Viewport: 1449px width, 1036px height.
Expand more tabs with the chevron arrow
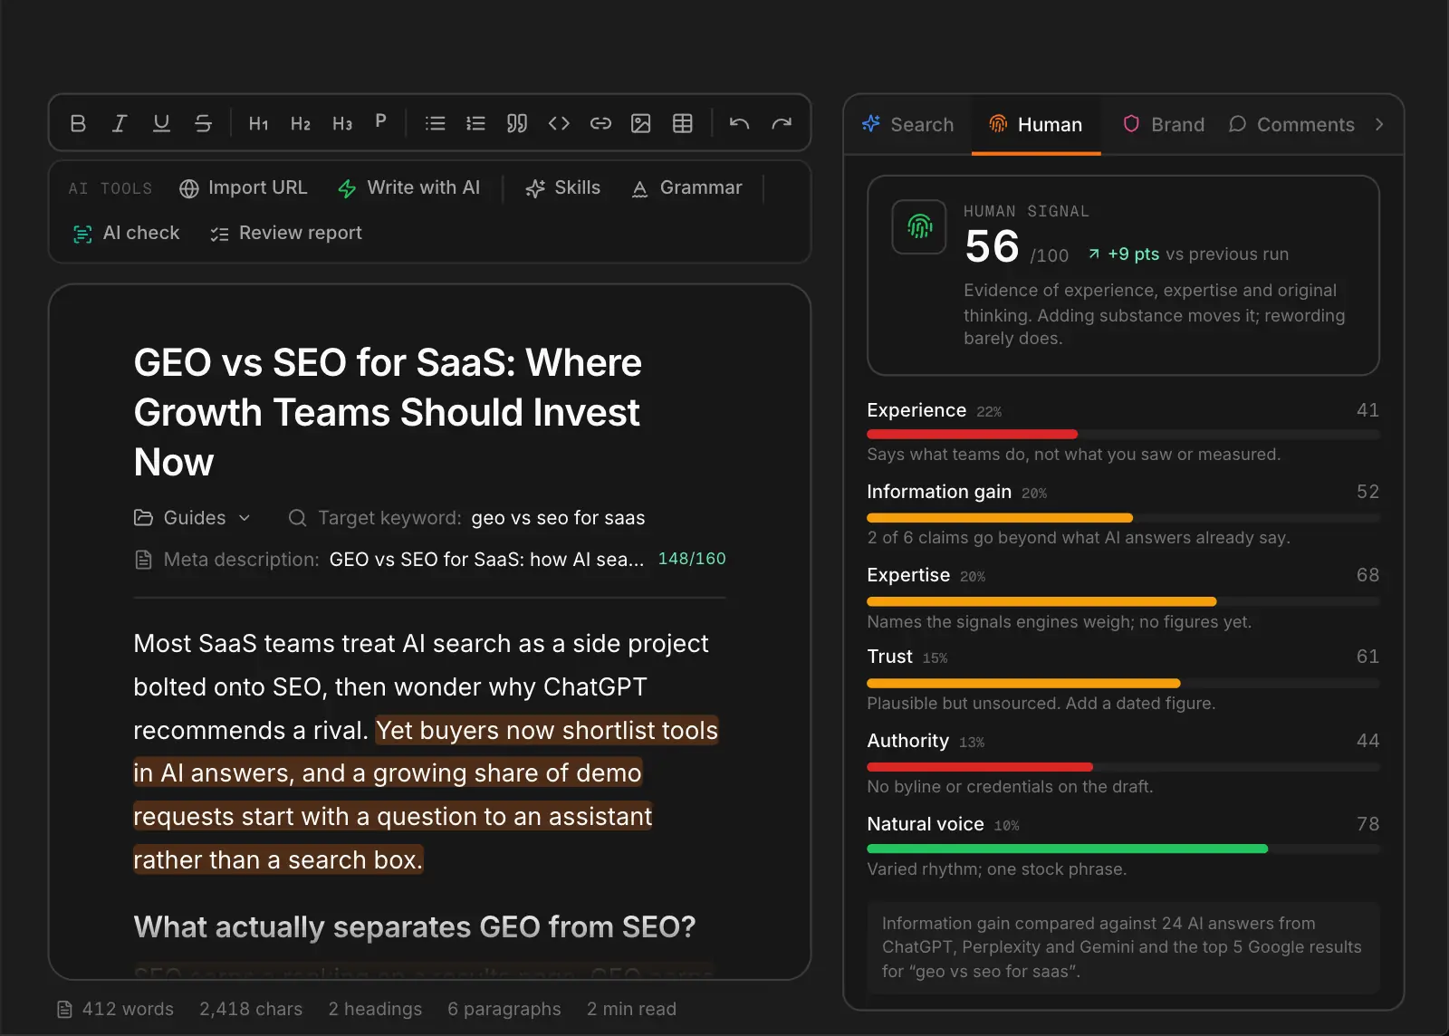click(1379, 124)
